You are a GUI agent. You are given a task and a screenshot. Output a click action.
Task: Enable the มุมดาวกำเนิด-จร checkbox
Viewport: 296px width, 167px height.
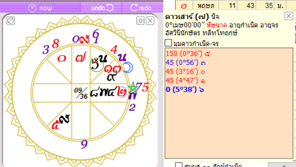point(168,43)
